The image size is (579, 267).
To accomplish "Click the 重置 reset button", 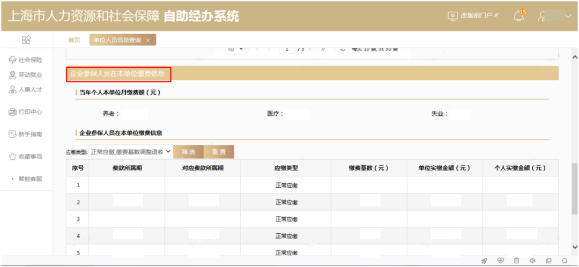I will tap(219, 152).
